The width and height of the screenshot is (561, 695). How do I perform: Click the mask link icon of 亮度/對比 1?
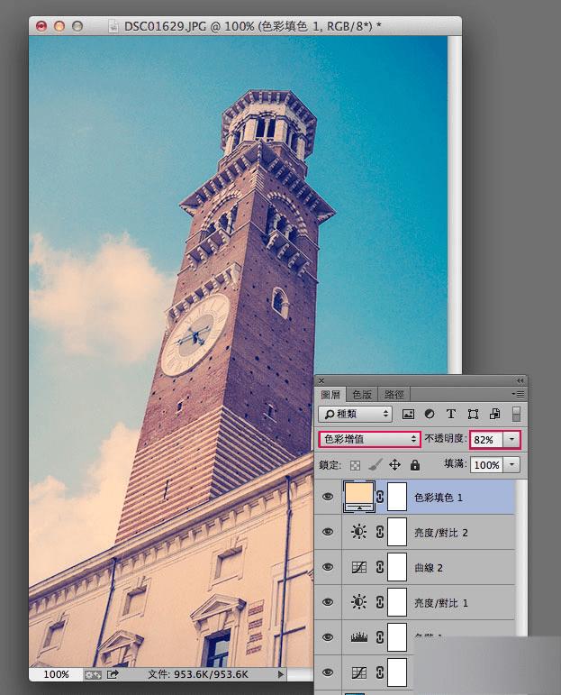tap(380, 602)
